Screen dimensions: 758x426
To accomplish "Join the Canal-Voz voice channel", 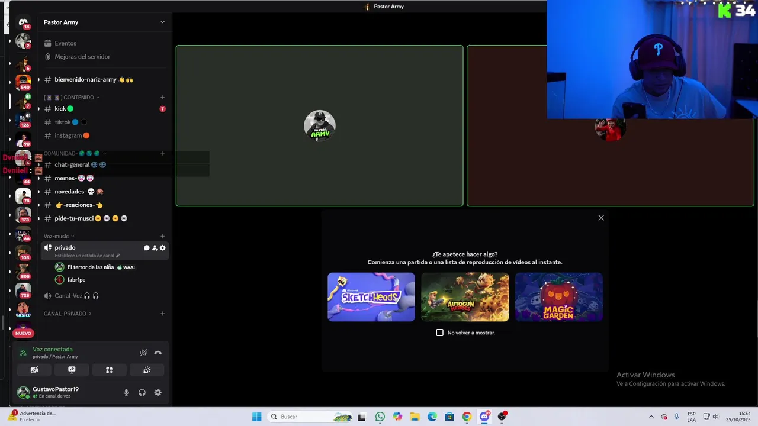I will coord(105,296).
